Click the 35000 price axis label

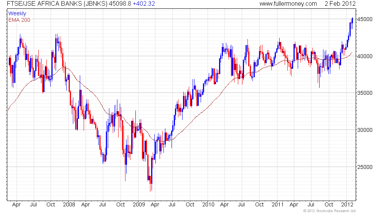[x=364, y=93]
